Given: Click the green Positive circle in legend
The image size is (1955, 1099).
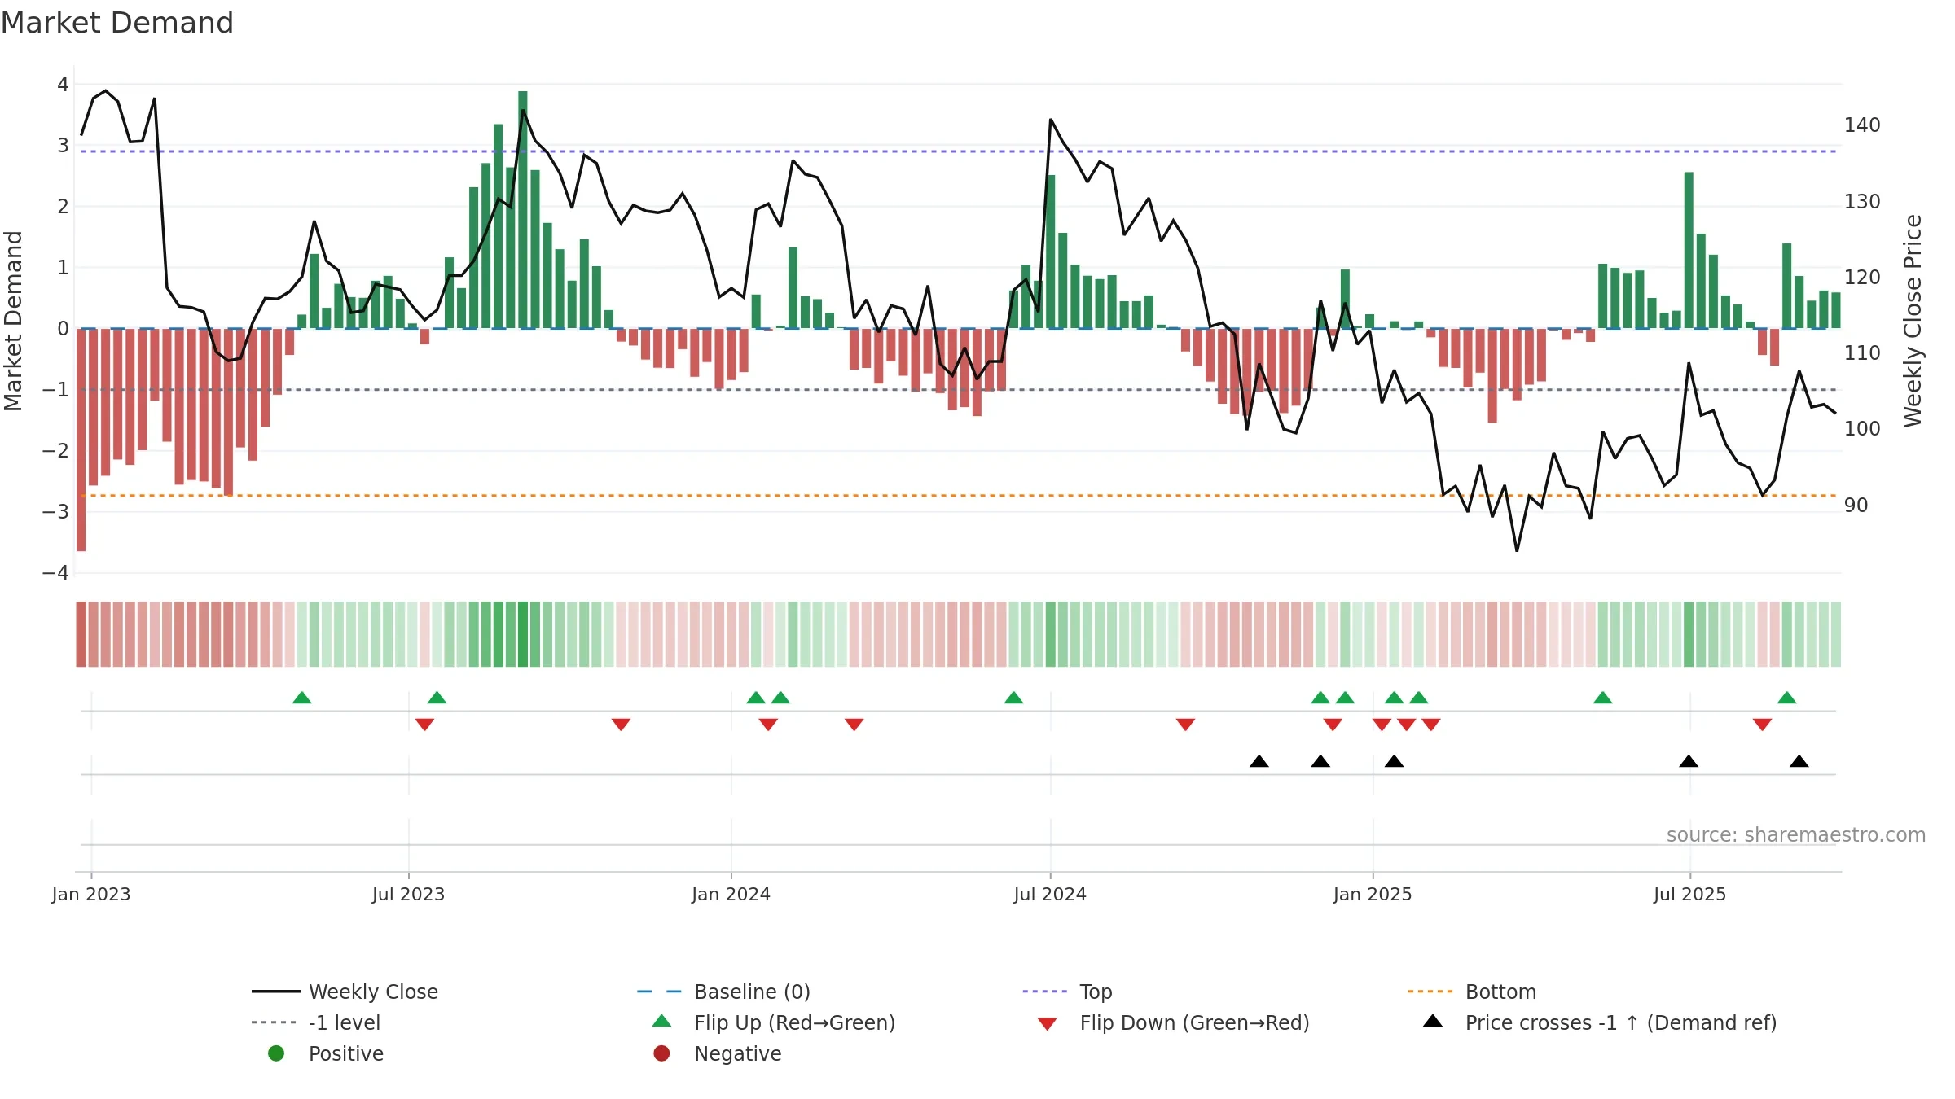Looking at the screenshot, I should coord(276,1053).
